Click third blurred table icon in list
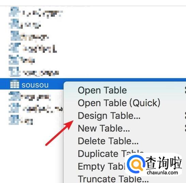This screenshot has height=183, width=186. pos(15,36)
